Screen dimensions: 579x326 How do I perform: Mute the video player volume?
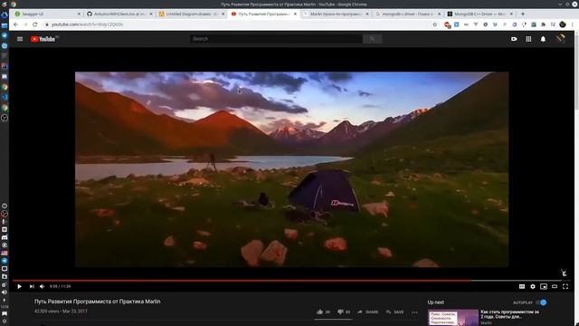[x=43, y=286]
